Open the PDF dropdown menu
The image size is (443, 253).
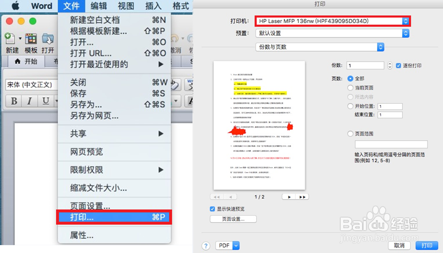click(x=236, y=246)
